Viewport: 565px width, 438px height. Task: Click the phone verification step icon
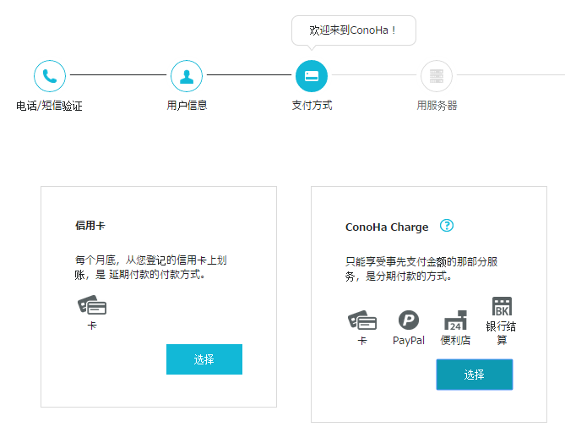pyautogui.click(x=50, y=76)
